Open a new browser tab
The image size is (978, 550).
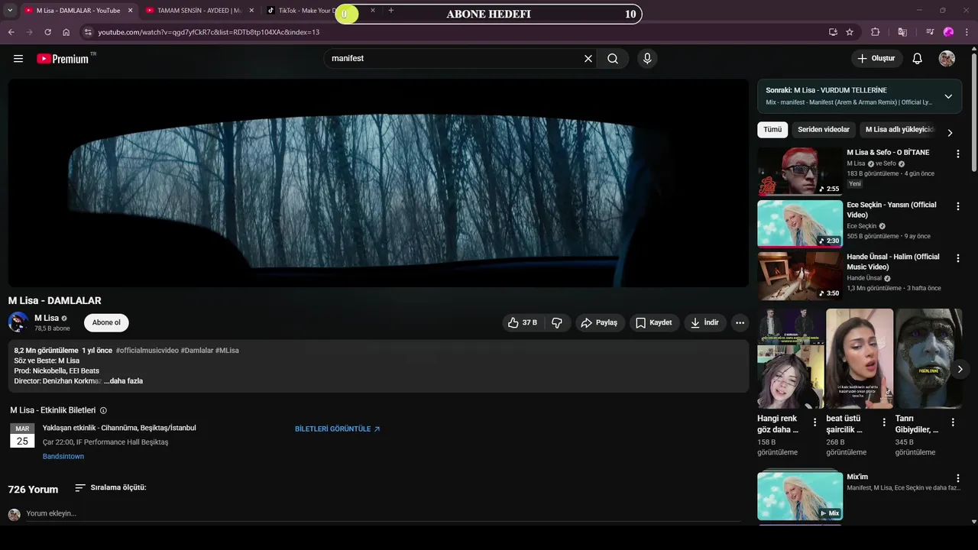pos(391,11)
